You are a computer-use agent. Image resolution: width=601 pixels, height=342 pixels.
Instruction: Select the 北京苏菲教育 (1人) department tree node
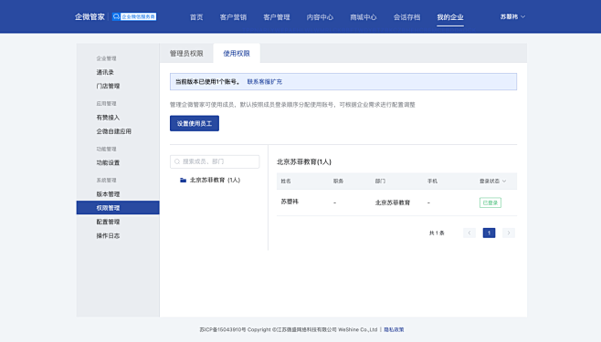(215, 180)
